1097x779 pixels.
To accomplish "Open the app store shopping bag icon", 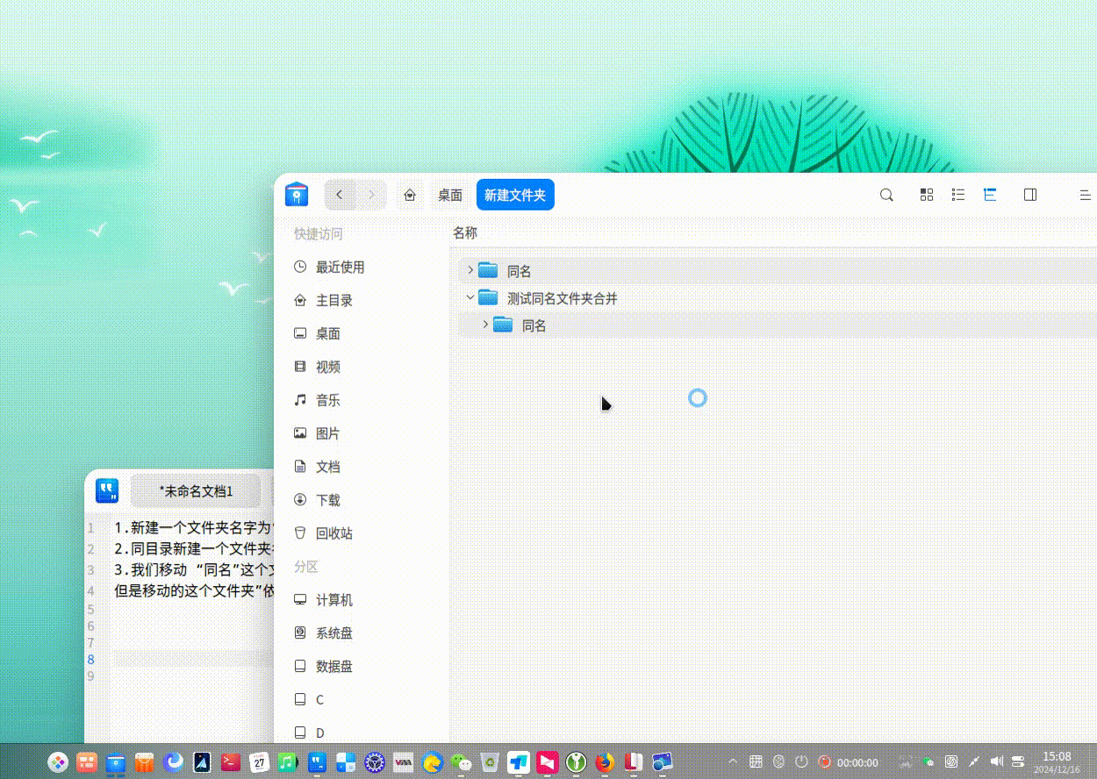I will coord(145,762).
